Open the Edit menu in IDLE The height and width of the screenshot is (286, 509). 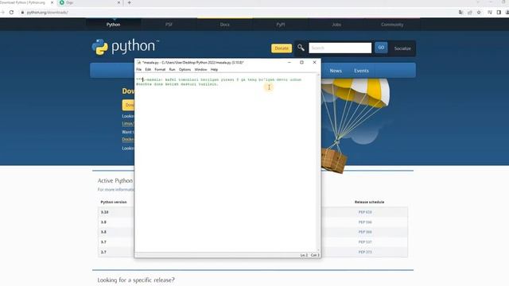(148, 69)
